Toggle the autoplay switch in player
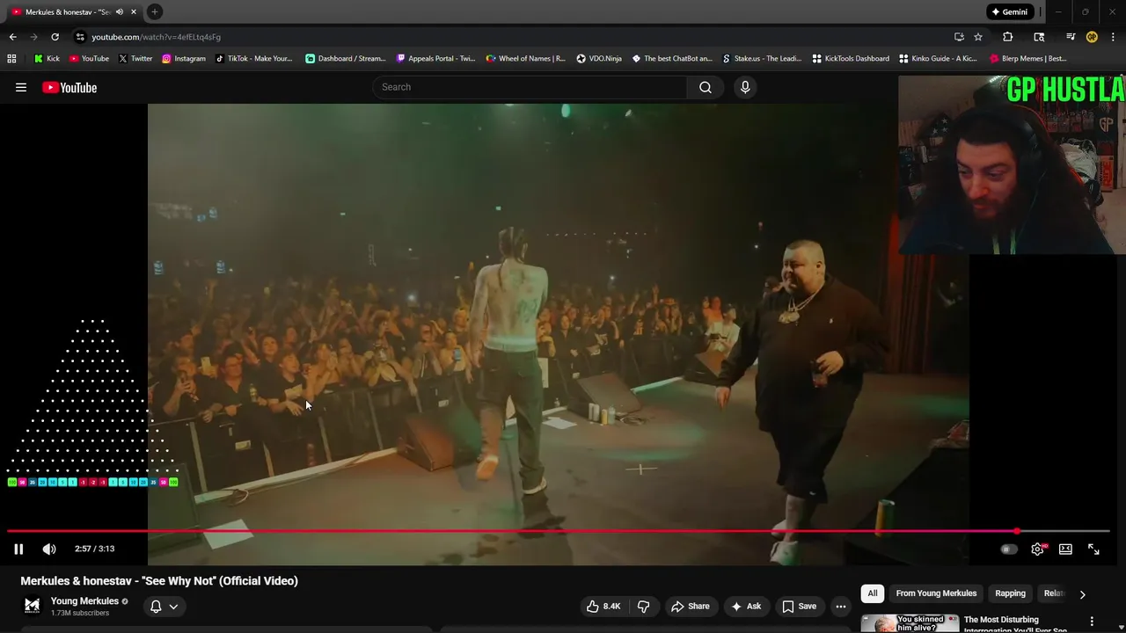Screen dimensions: 1126x633 pos(1009,549)
